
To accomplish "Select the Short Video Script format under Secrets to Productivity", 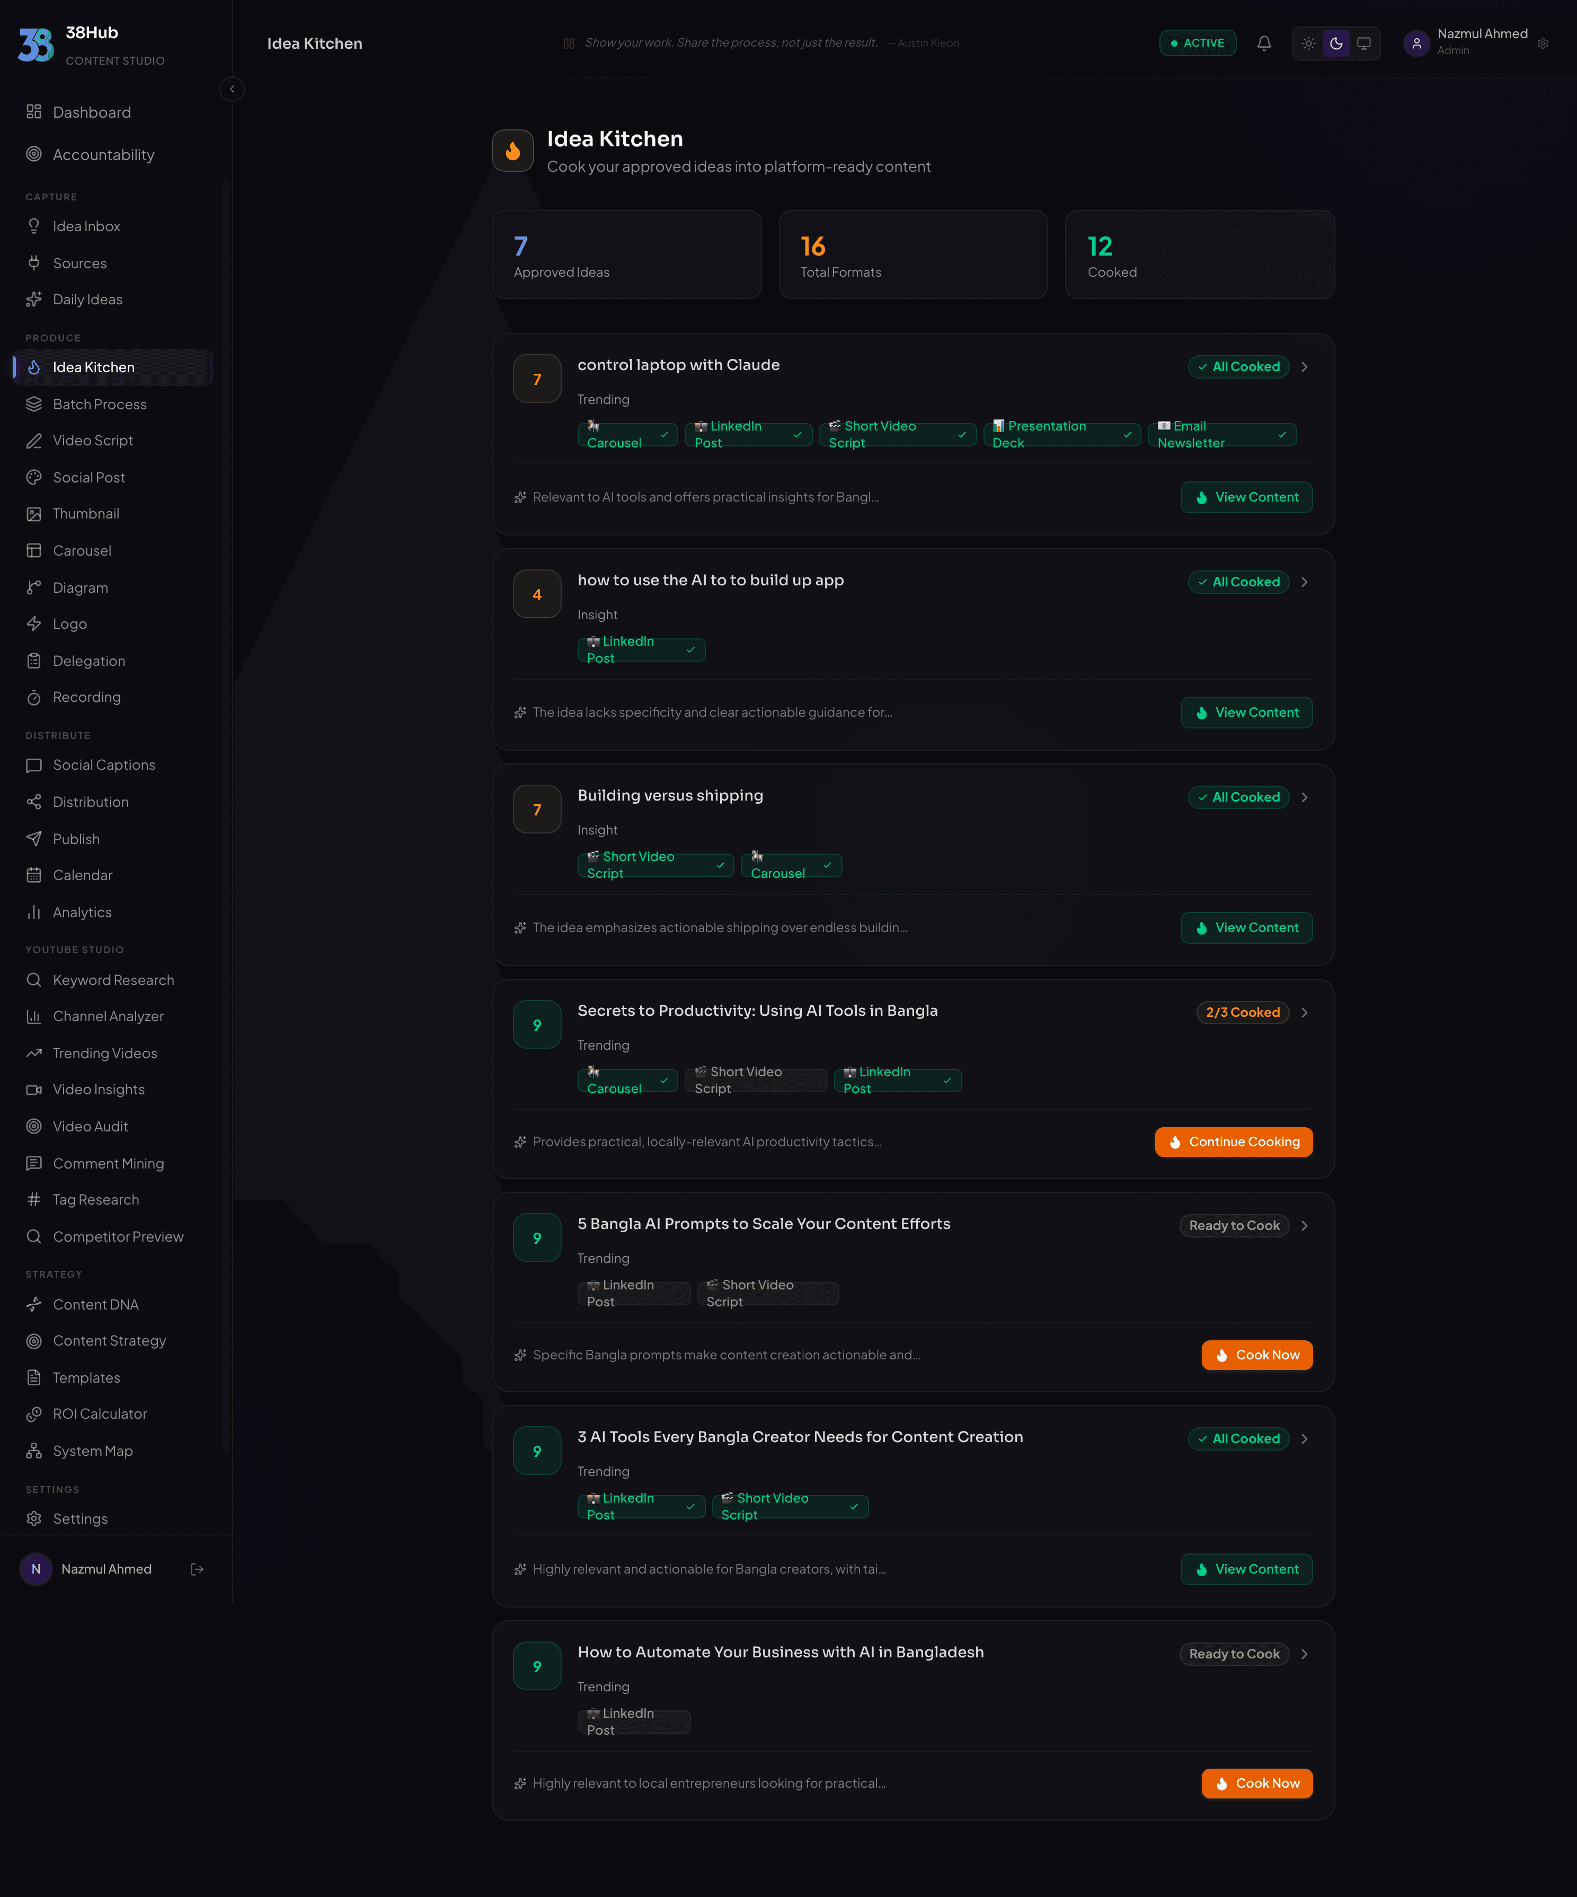I will [x=755, y=1081].
